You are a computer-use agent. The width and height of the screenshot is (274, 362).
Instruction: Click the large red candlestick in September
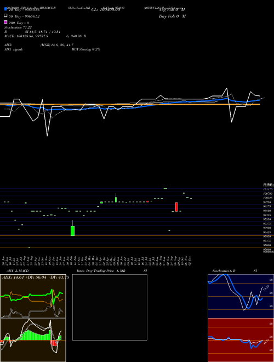(176, 207)
